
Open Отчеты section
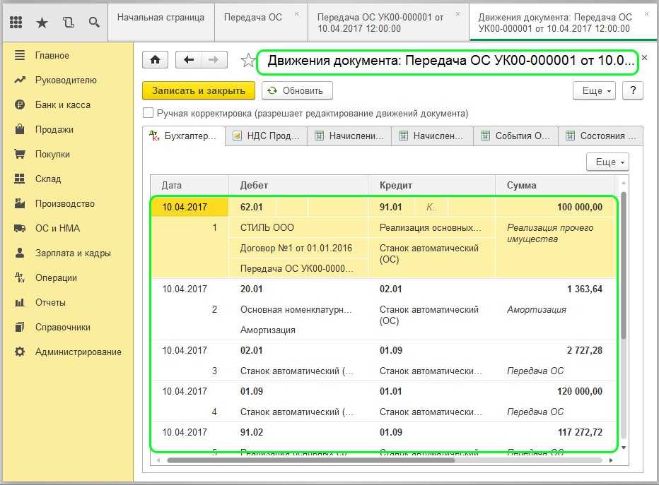coord(50,302)
